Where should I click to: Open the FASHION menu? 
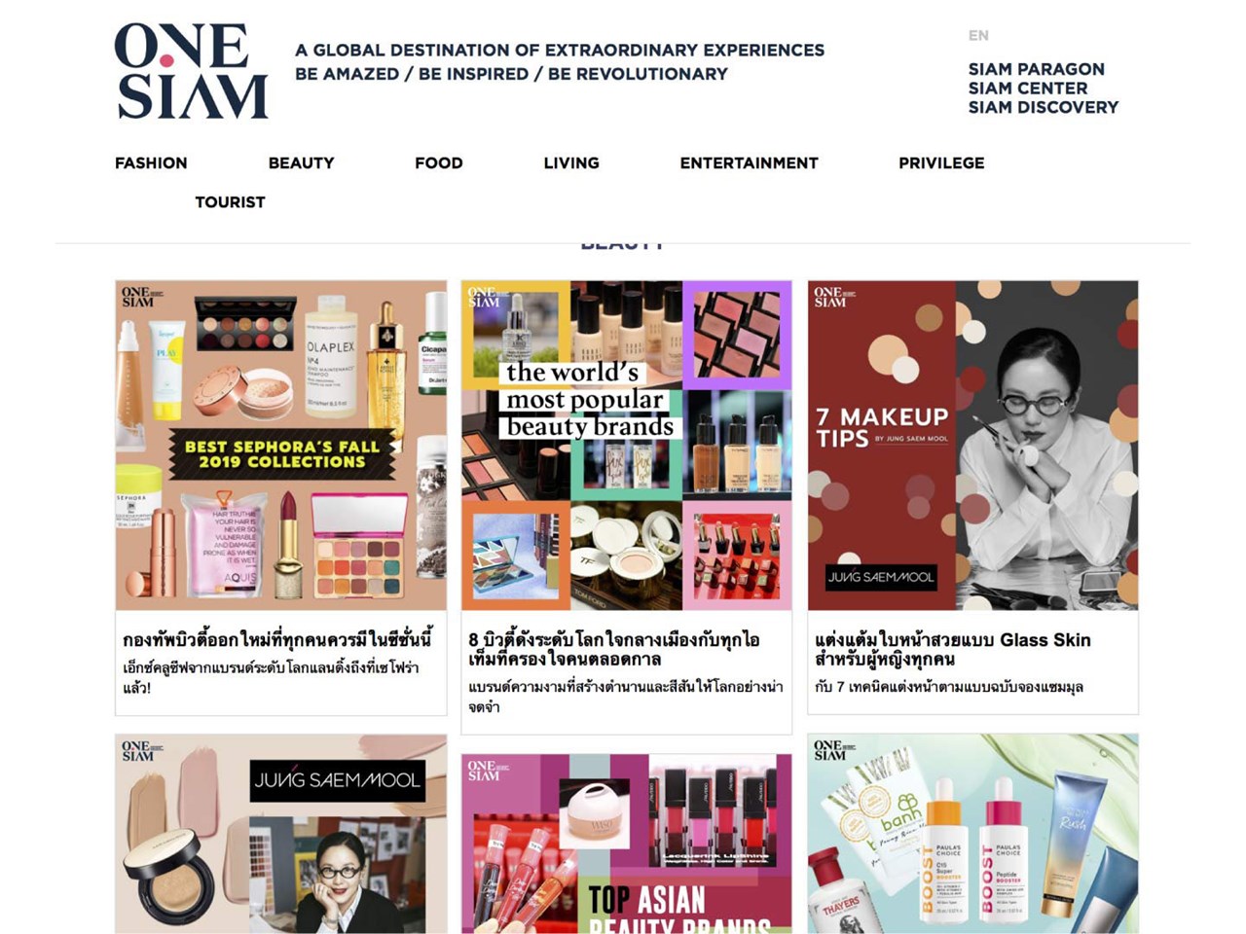click(151, 162)
